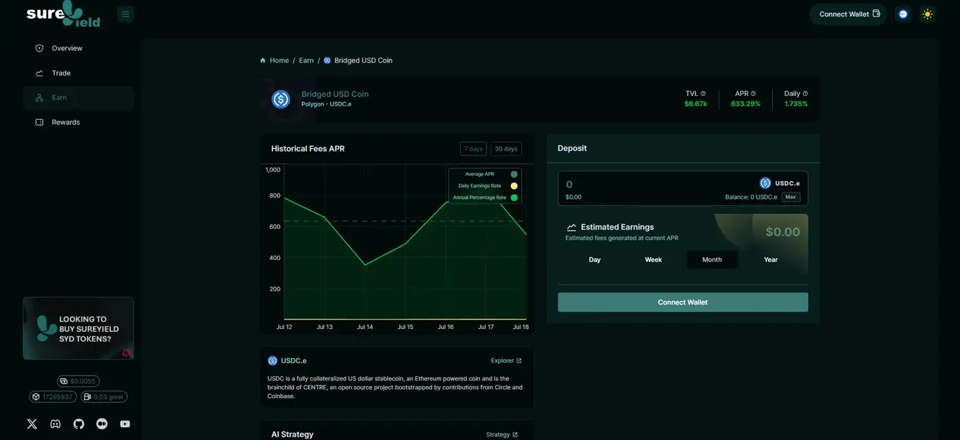Show 7 days APR history
The image size is (960, 440).
[473, 149]
